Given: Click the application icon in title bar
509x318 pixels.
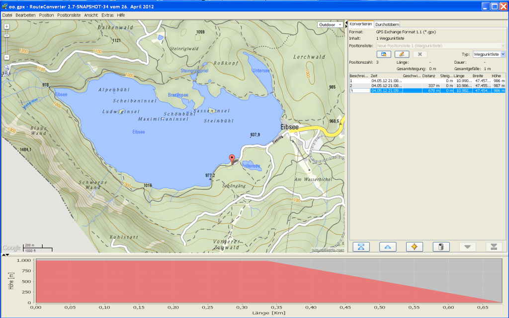Looking at the screenshot, I should [4, 6].
